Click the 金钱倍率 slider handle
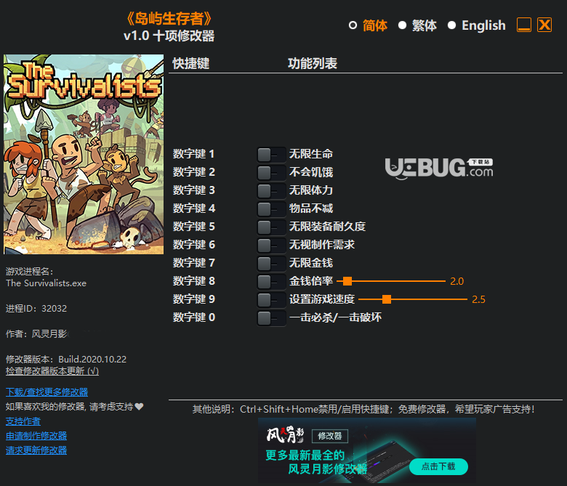 [x=347, y=281]
